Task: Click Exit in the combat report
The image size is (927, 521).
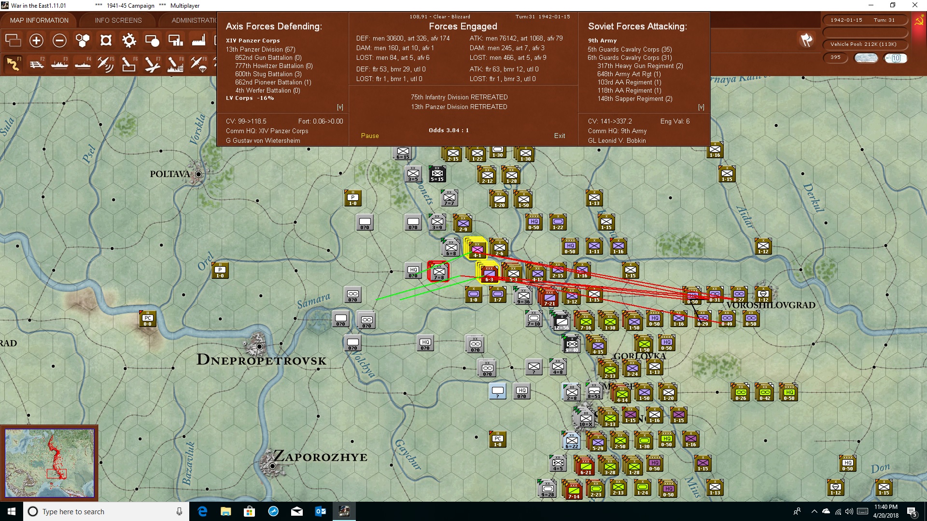Action: tap(560, 136)
